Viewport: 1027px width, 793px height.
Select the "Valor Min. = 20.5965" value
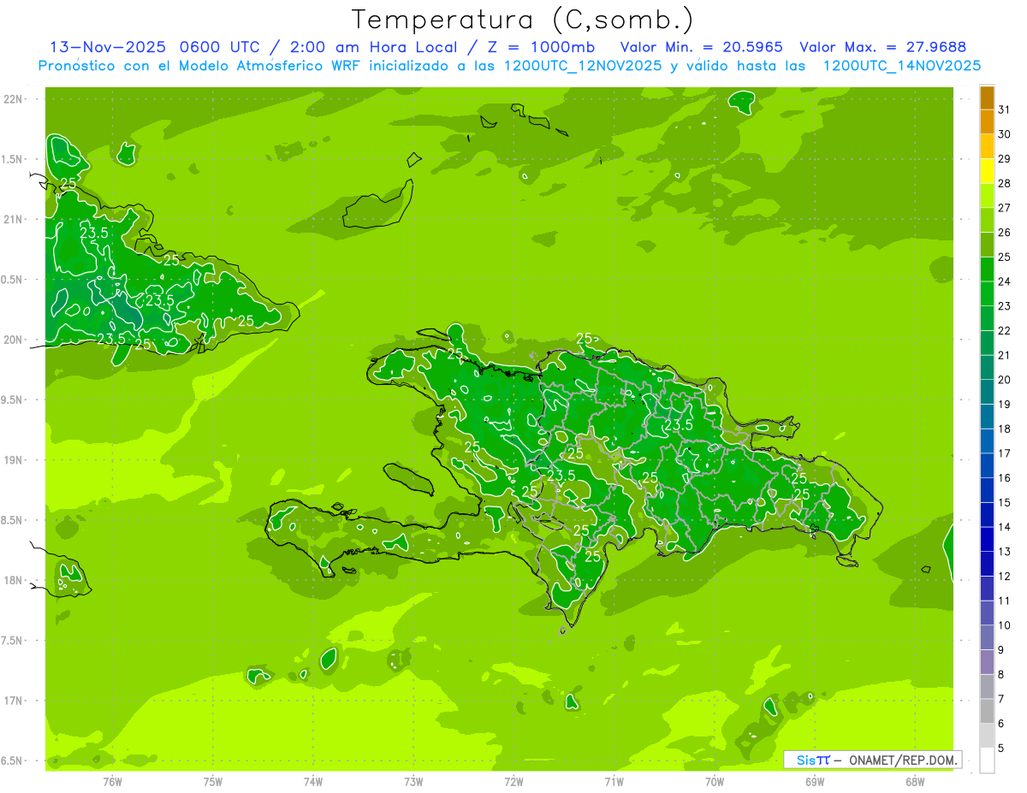pos(701,47)
